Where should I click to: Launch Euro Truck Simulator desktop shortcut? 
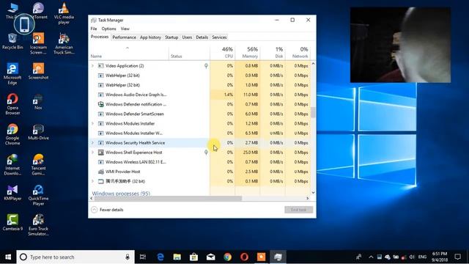coord(38,225)
